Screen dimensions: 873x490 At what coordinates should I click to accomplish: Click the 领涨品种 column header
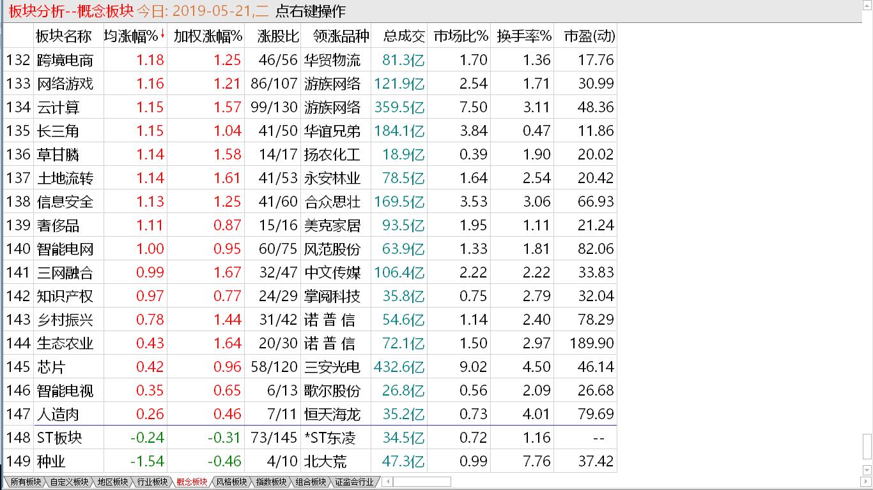pos(336,36)
